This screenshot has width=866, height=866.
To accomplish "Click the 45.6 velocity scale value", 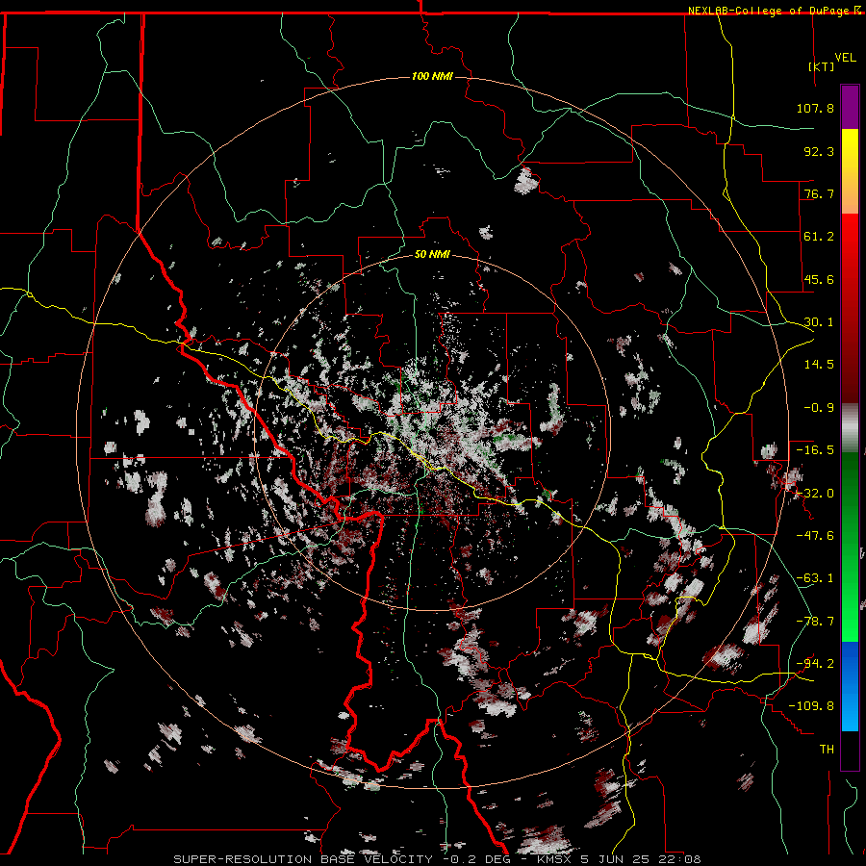I will pyautogui.click(x=819, y=279).
